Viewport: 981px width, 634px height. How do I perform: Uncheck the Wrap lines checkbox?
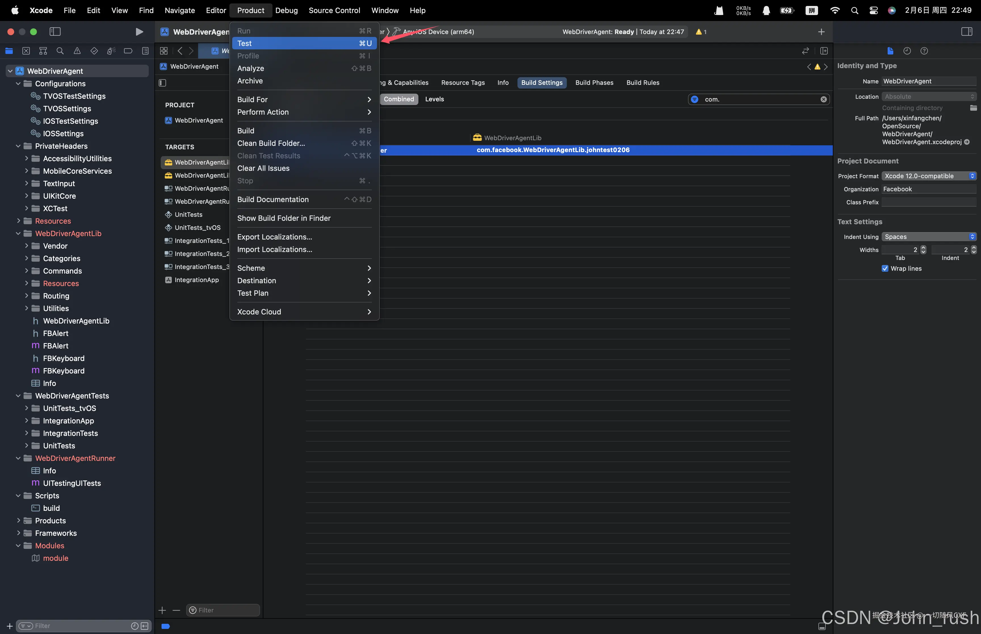885,268
